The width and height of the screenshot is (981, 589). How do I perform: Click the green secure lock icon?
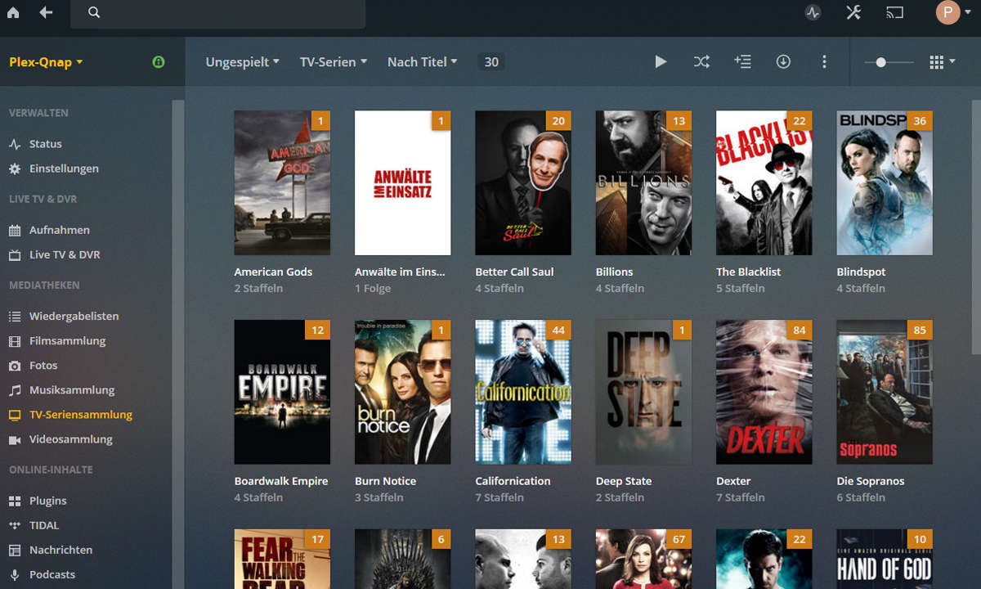pyautogui.click(x=159, y=61)
